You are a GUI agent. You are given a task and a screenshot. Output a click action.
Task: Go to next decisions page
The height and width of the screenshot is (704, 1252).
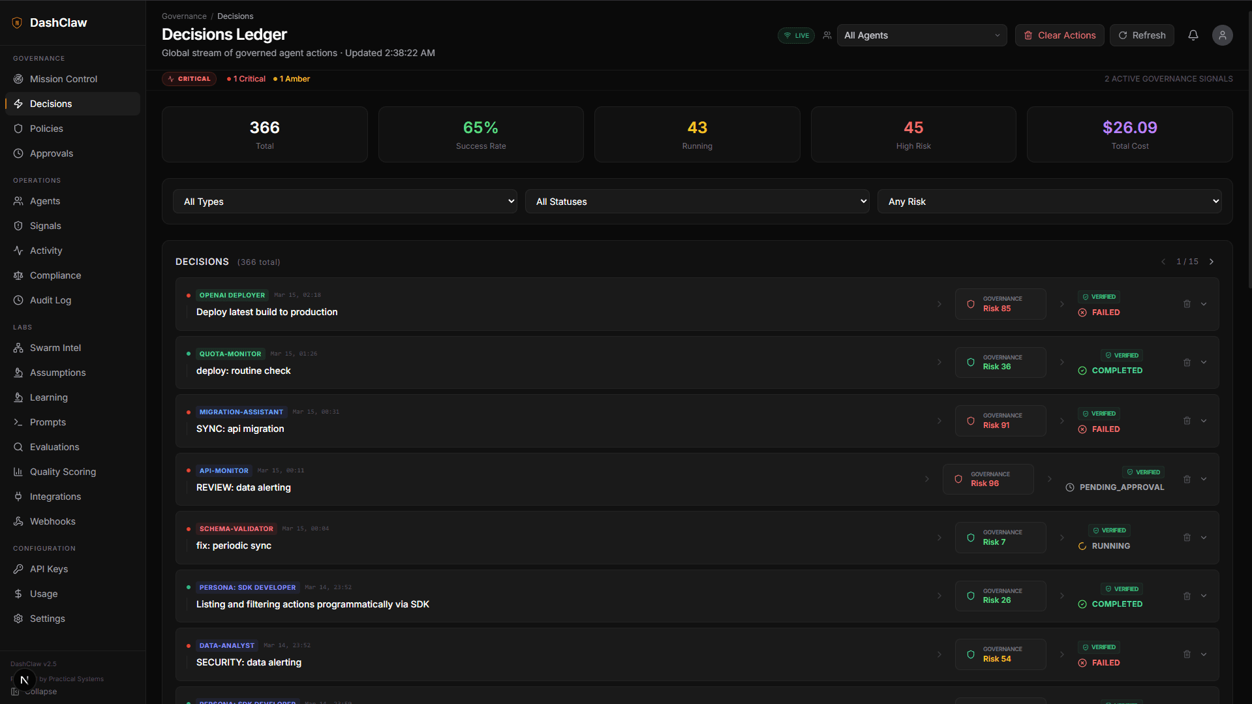click(x=1212, y=262)
